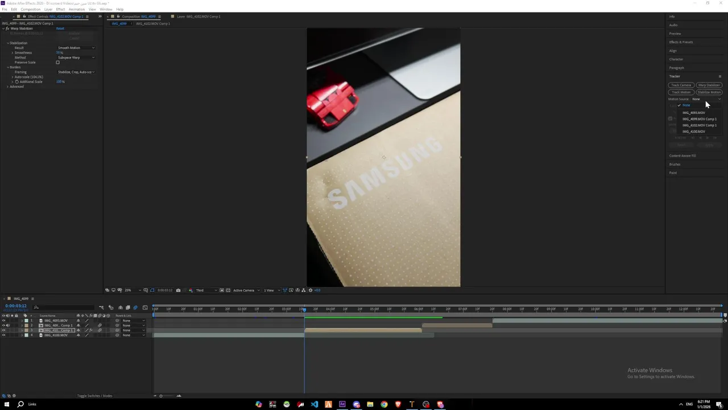Take a snapshot with camera icon
The image size is (728, 410).
pyautogui.click(x=178, y=290)
